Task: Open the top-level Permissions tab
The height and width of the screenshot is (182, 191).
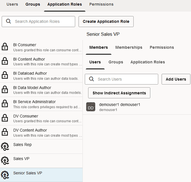Action: click(x=101, y=4)
